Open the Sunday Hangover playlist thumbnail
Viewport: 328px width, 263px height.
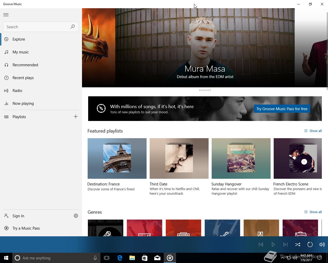(x=241, y=158)
